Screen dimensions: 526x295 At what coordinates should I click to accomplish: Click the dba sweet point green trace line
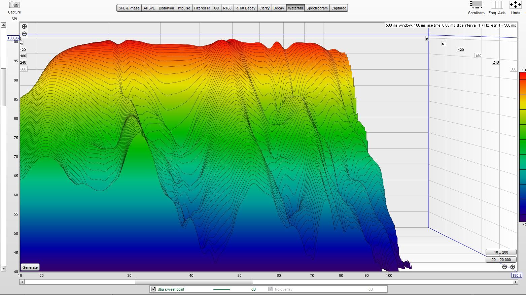[x=221, y=289]
